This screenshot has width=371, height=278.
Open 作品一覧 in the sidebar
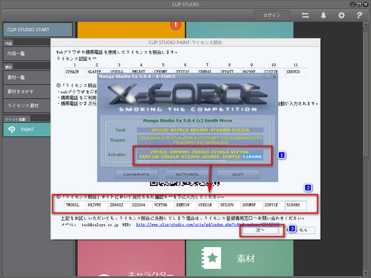(x=27, y=54)
